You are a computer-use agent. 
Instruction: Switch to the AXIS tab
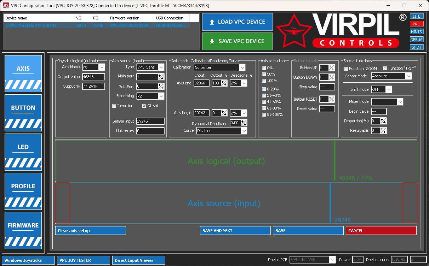click(23, 73)
